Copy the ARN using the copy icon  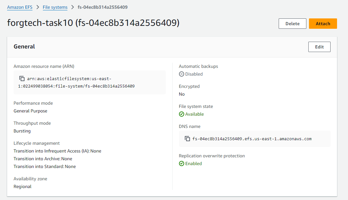pyautogui.click(x=22, y=79)
